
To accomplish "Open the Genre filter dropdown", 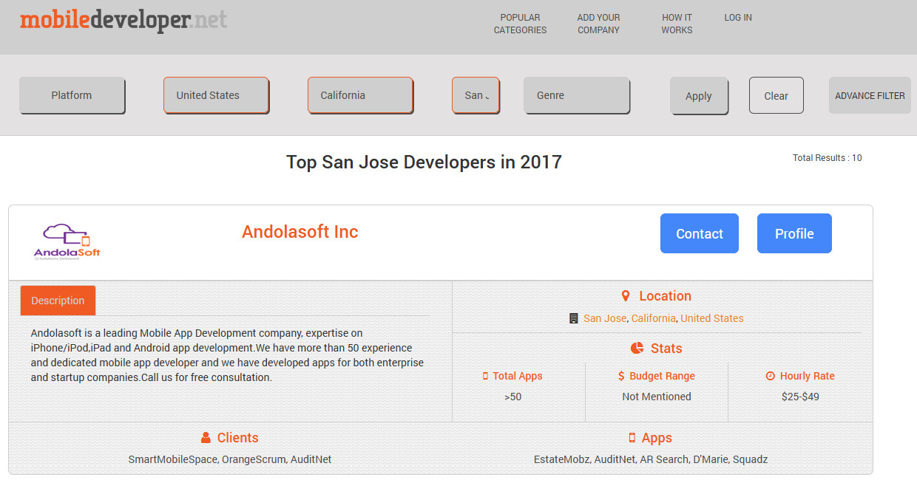I will (x=577, y=95).
